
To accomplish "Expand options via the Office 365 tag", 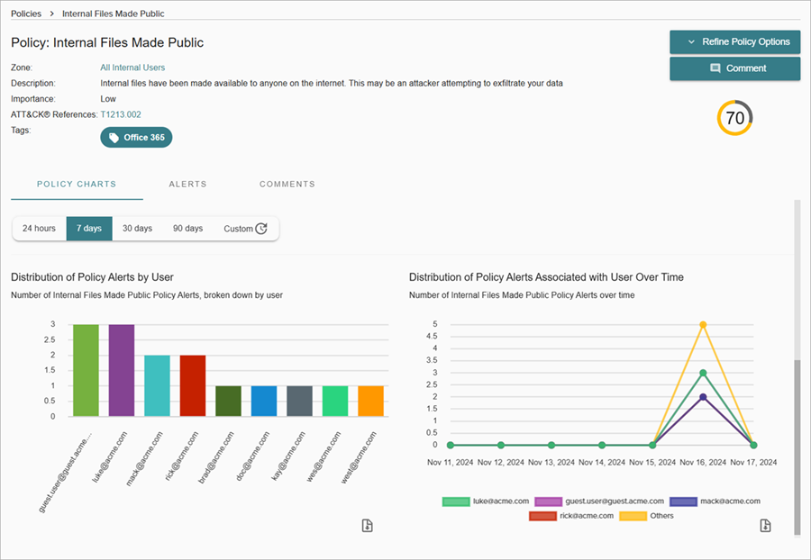I will coord(136,137).
